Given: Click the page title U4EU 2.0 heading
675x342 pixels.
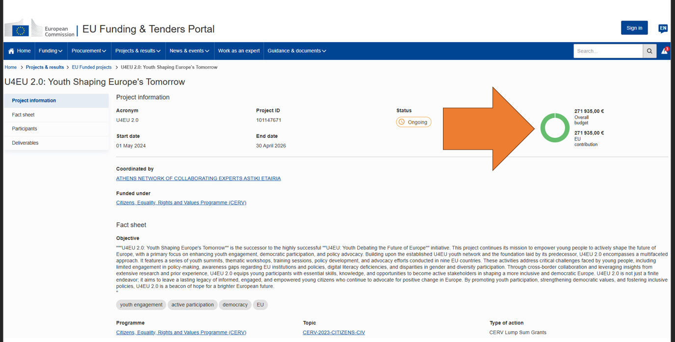Looking at the screenshot, I should click(x=95, y=82).
